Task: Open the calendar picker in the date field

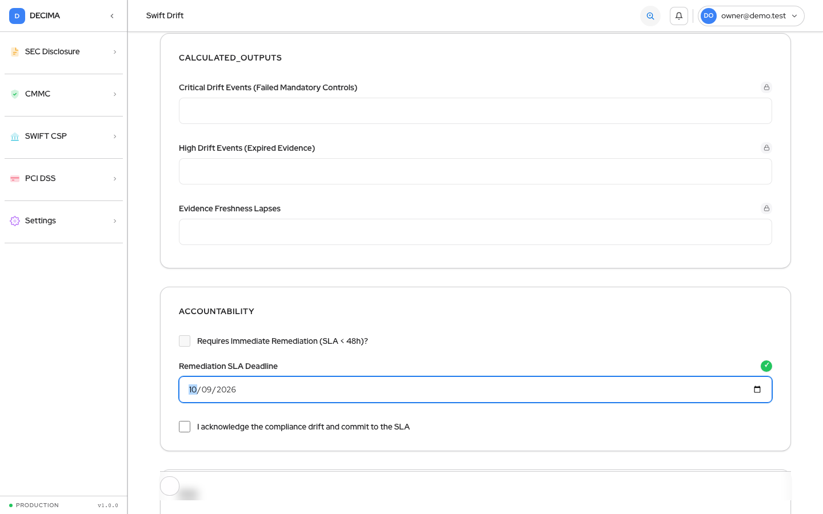Action: point(757,389)
